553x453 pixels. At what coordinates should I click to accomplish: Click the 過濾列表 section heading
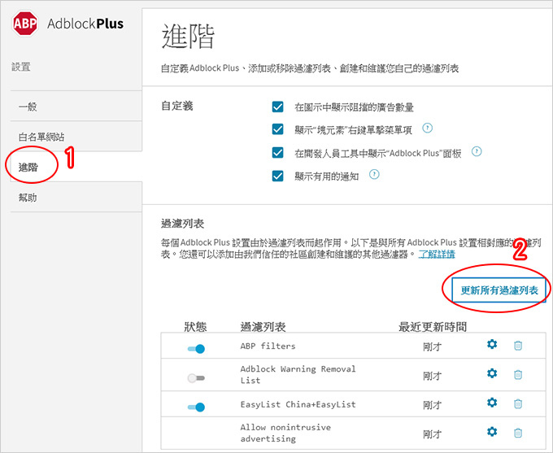183,224
